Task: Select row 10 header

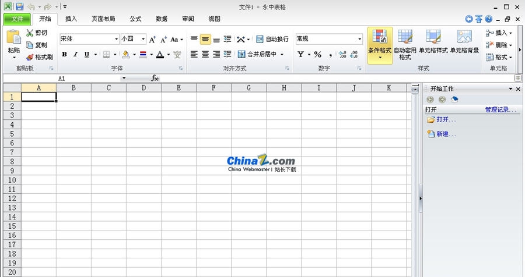Action: [x=12, y=180]
